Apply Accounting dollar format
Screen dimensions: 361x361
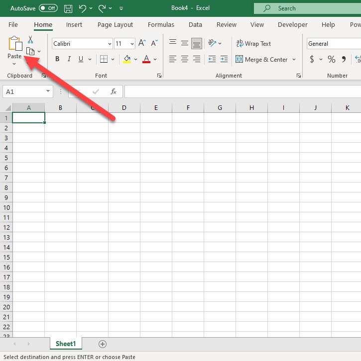(x=312, y=59)
